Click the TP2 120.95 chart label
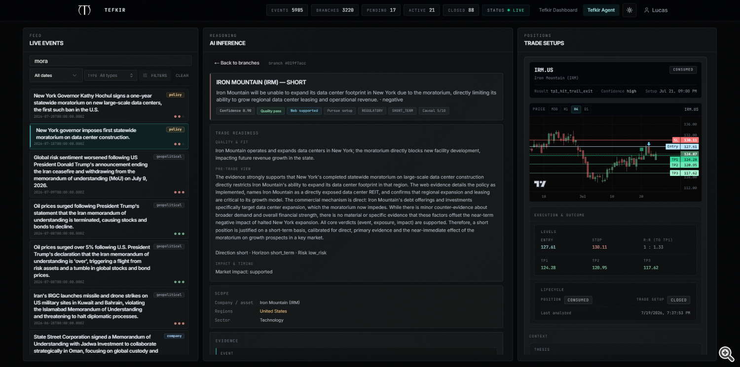The width and height of the screenshot is (740, 367). point(684,165)
